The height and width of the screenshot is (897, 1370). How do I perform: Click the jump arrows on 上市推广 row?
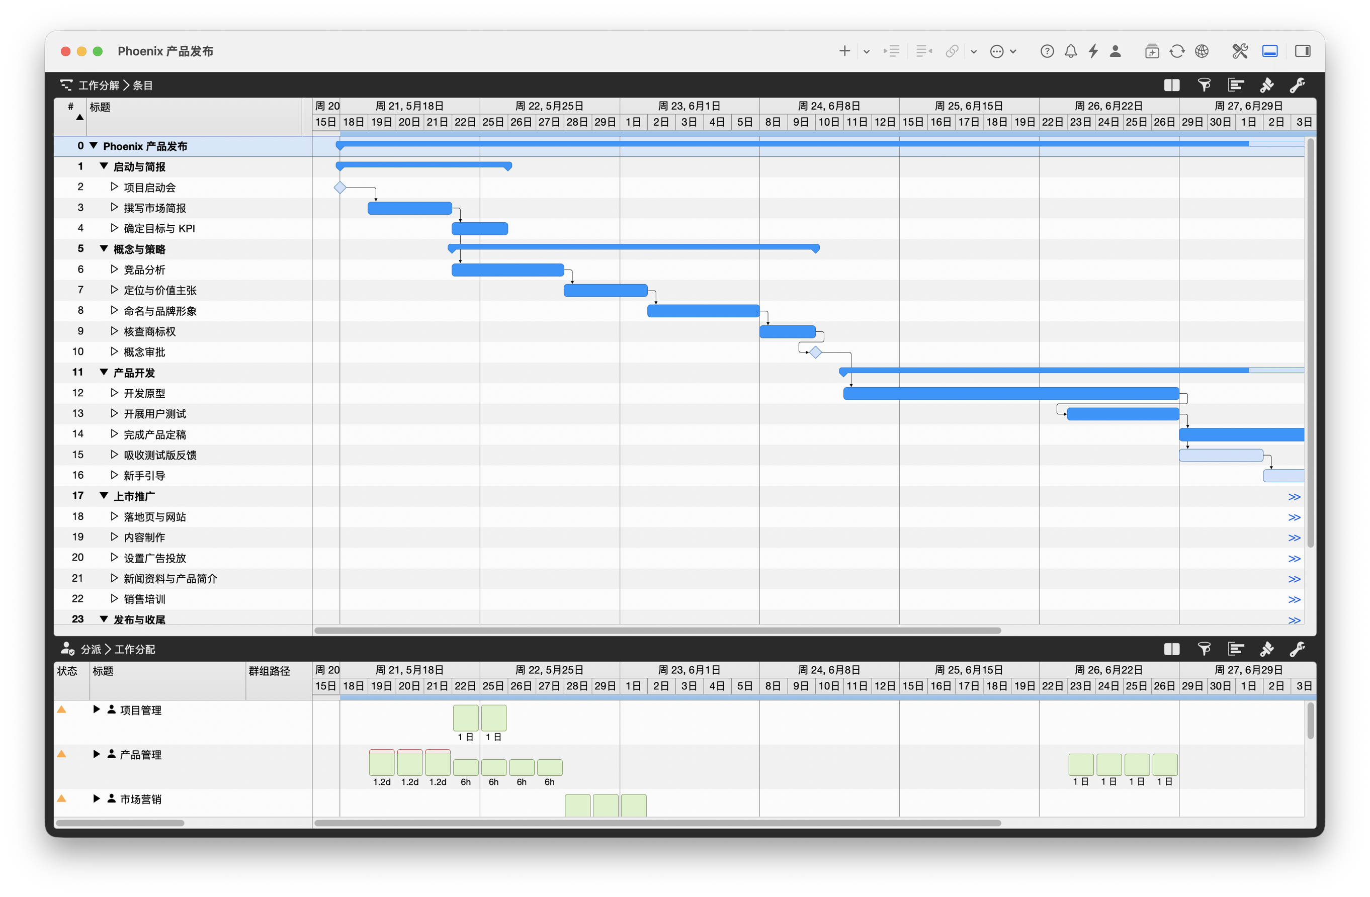pos(1294,497)
